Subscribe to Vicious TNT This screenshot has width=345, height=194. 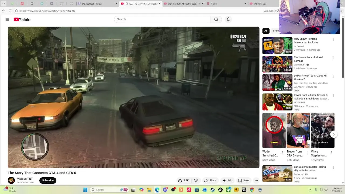(x=48, y=181)
